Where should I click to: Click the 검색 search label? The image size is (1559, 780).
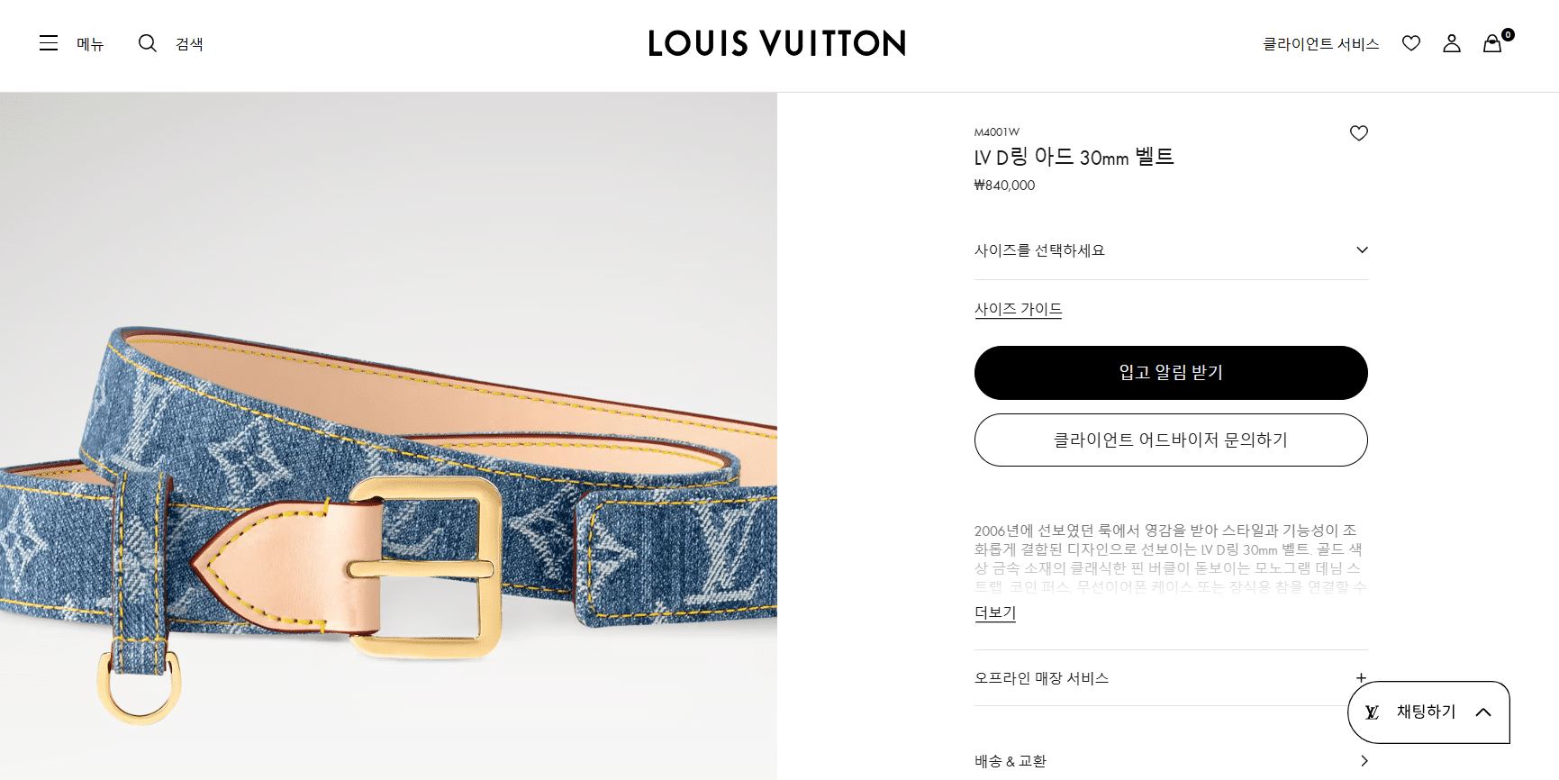coord(189,44)
